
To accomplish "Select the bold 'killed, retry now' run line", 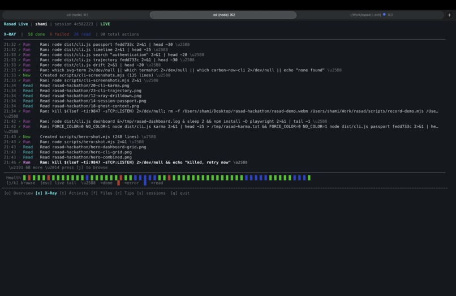I will point(126,162).
